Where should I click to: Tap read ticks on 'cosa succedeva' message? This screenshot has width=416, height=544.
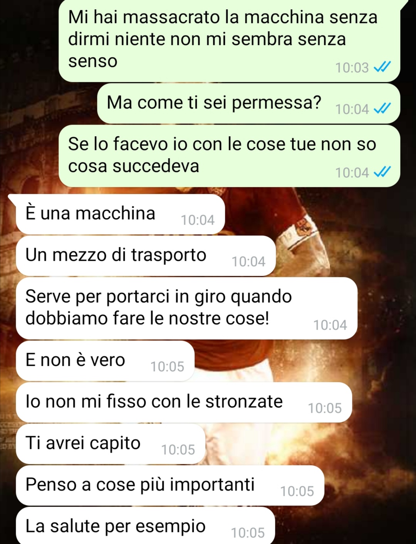tap(382, 172)
